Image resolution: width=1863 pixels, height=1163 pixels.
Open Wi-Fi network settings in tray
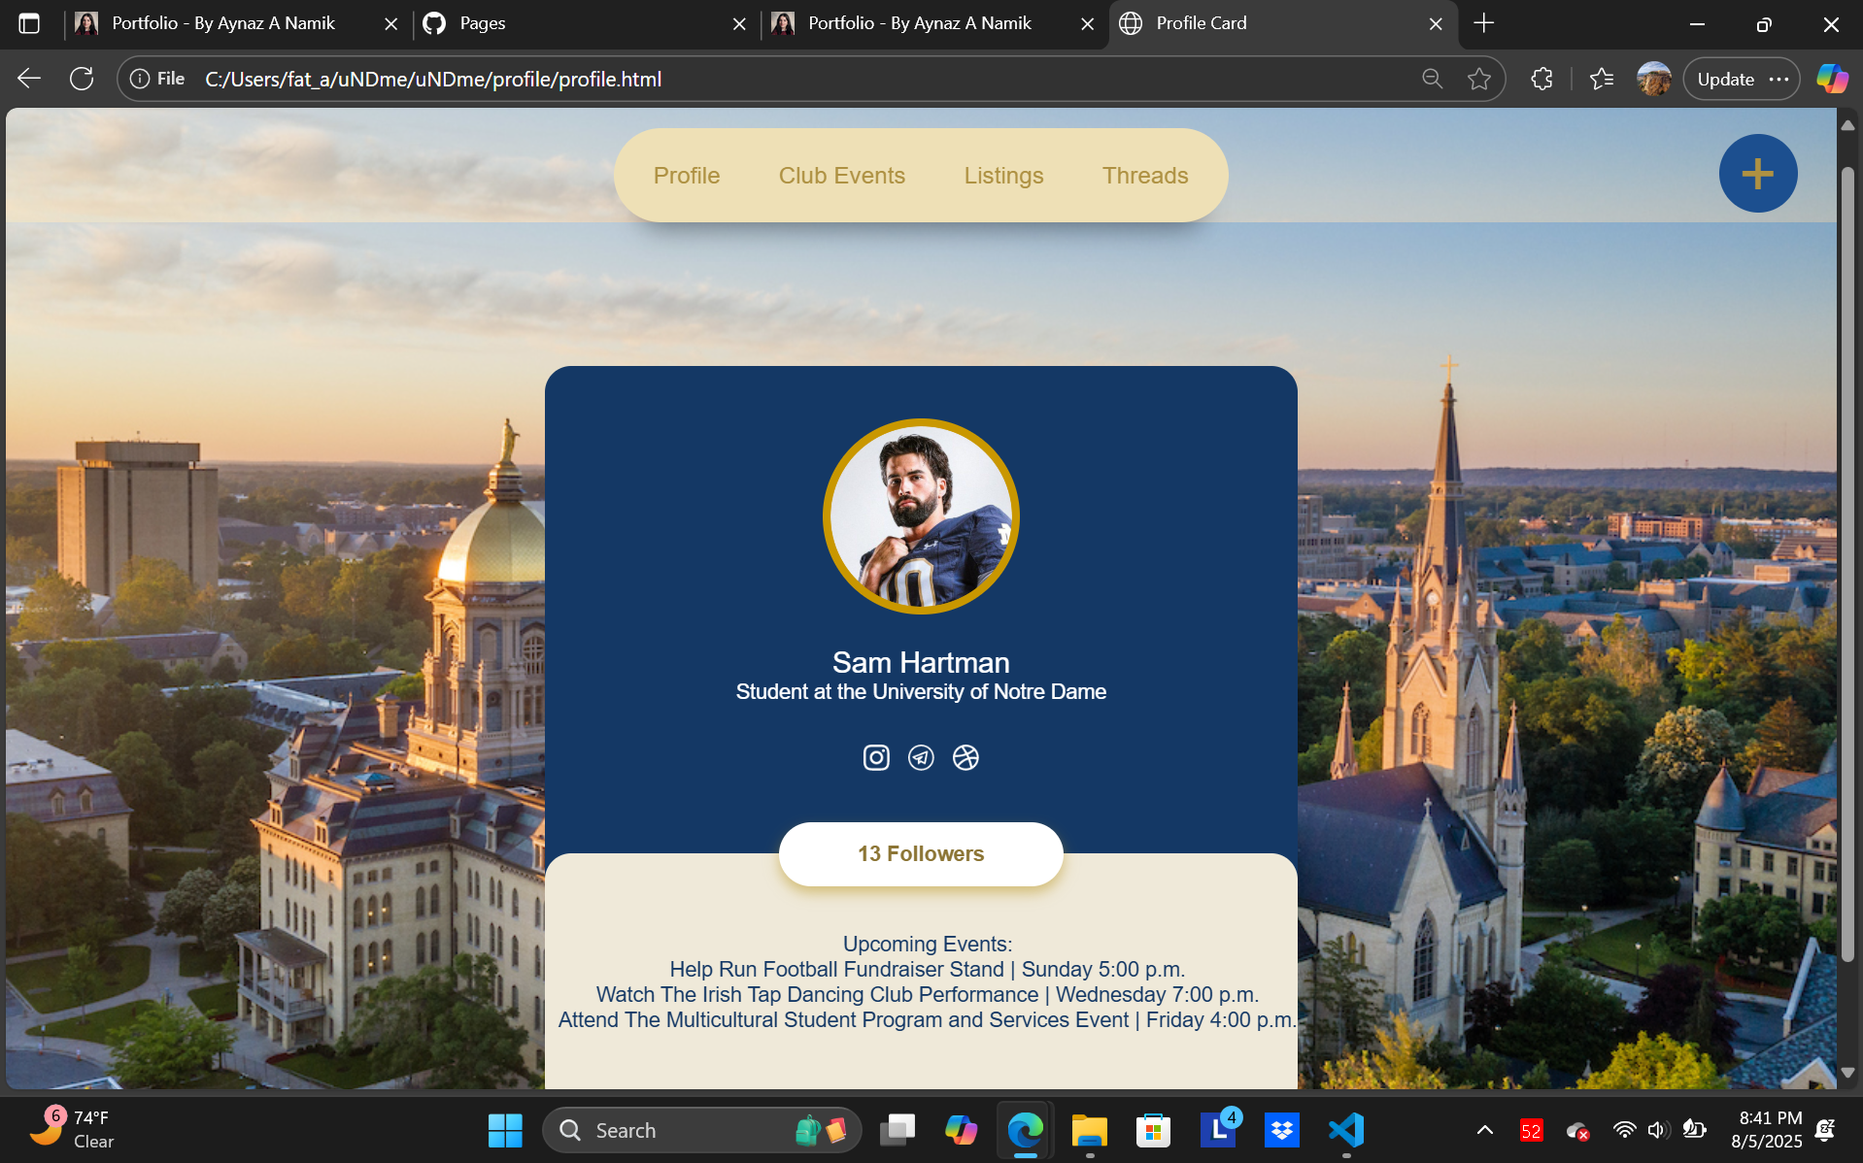[1624, 1130]
